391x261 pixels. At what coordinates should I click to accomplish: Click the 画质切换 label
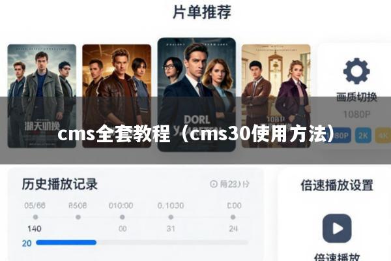[x=356, y=97]
